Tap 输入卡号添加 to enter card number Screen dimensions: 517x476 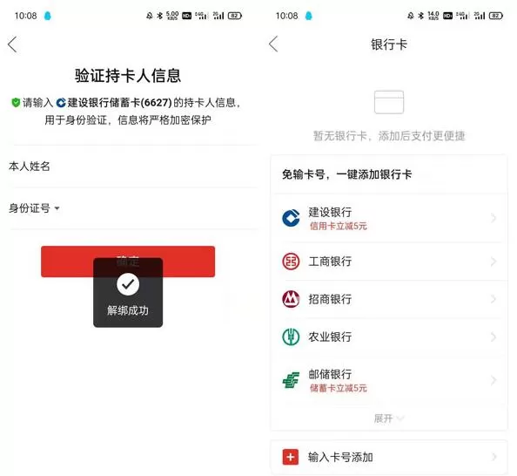coord(389,457)
